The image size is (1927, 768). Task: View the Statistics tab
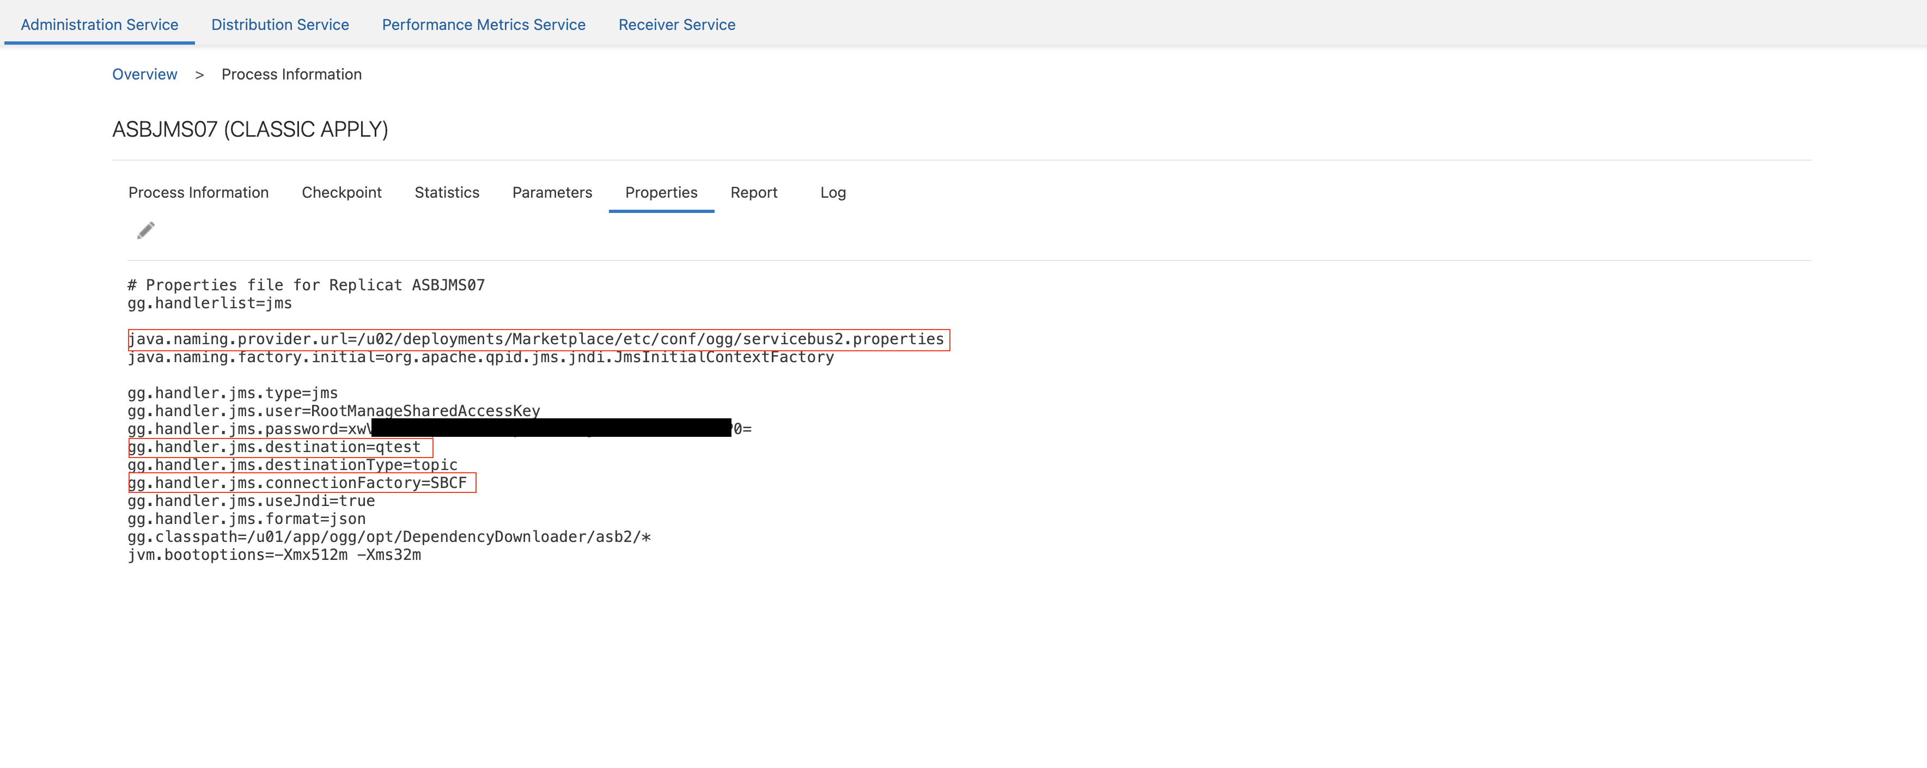click(447, 192)
